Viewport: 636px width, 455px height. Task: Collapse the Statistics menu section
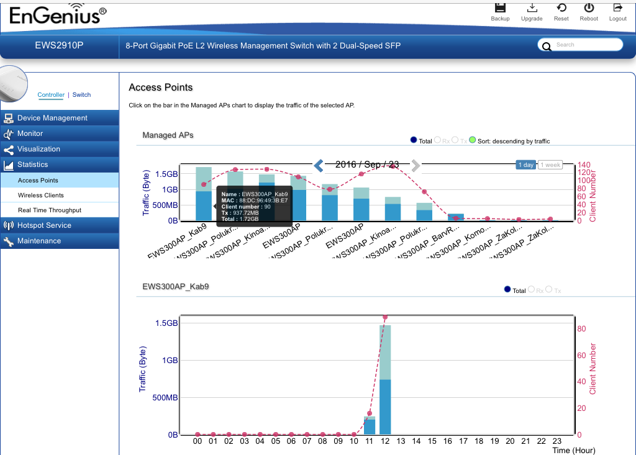(x=60, y=164)
